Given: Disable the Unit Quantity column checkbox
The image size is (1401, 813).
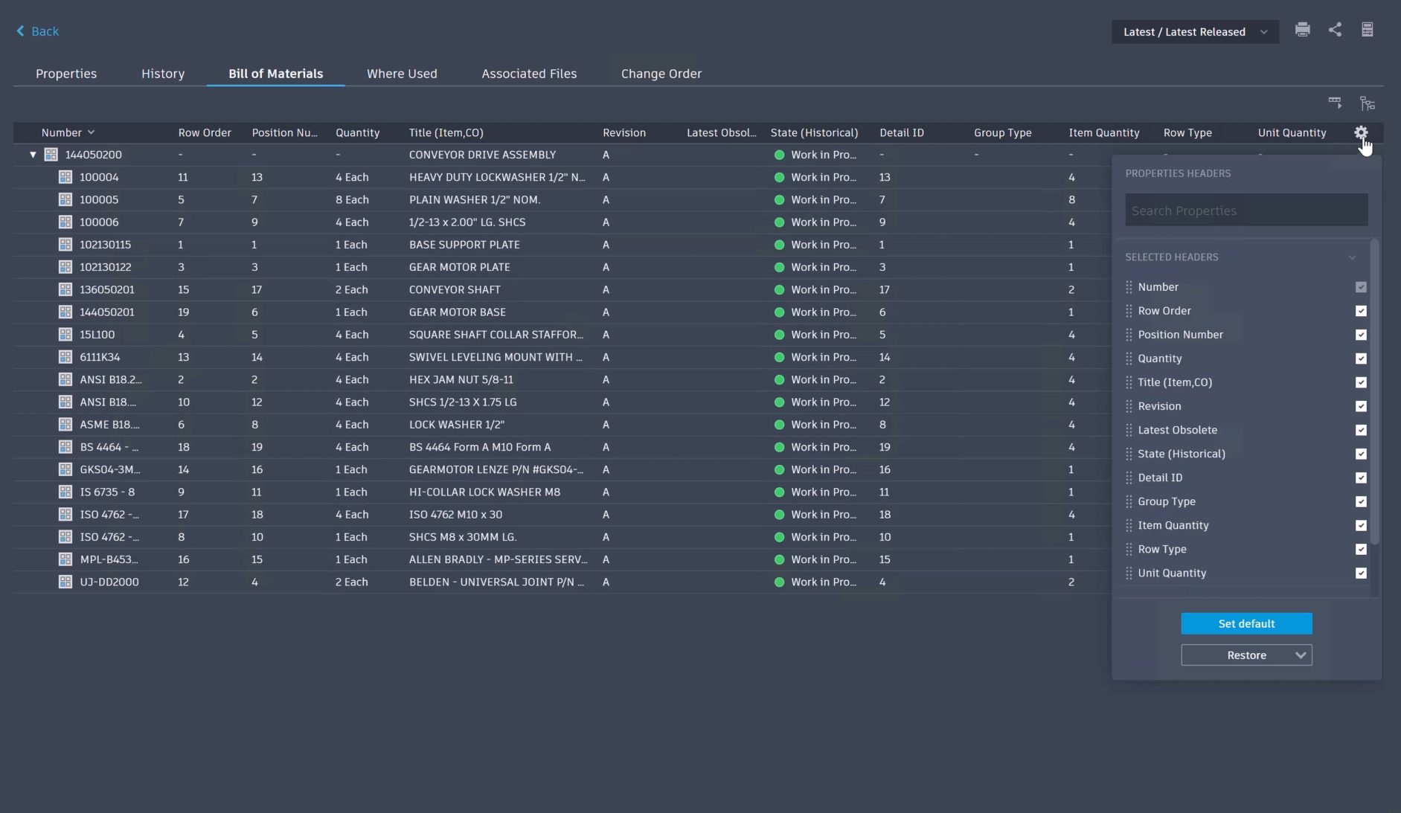Looking at the screenshot, I should 1360,573.
